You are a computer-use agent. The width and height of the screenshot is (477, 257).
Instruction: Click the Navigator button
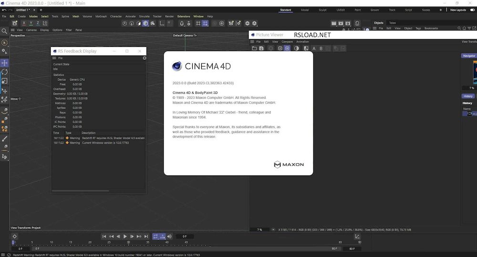coord(469,56)
